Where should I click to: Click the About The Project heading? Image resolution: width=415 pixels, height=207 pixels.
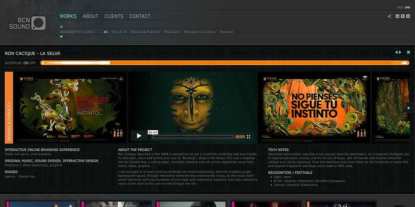pos(135,150)
